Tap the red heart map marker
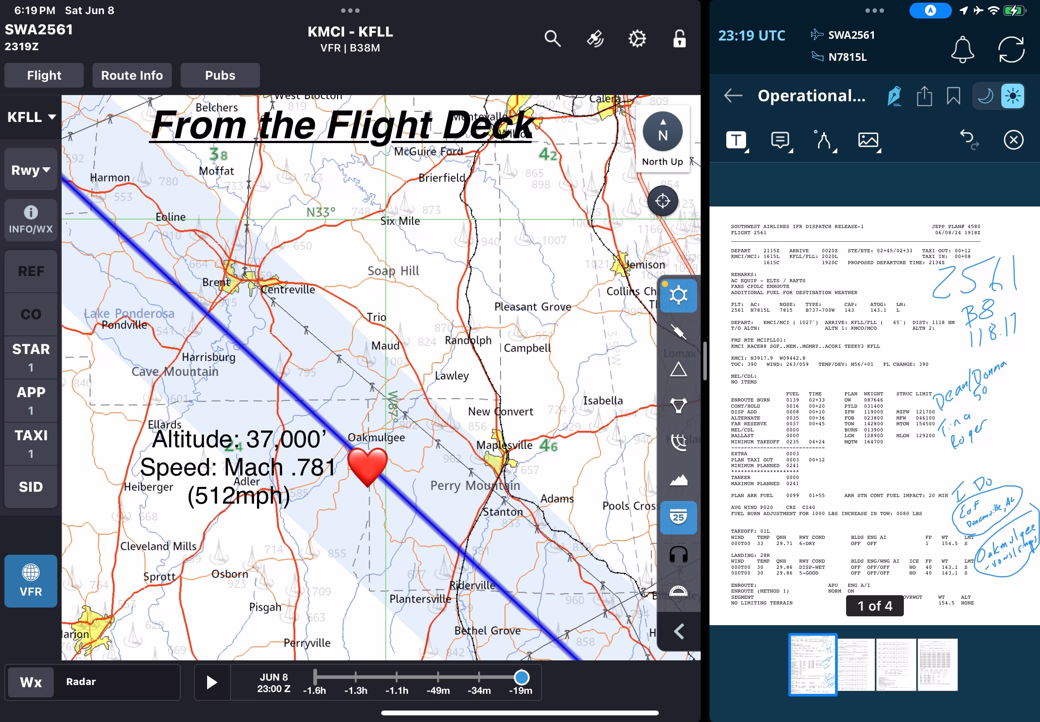Image resolution: width=1040 pixels, height=722 pixels. pyautogui.click(x=367, y=467)
